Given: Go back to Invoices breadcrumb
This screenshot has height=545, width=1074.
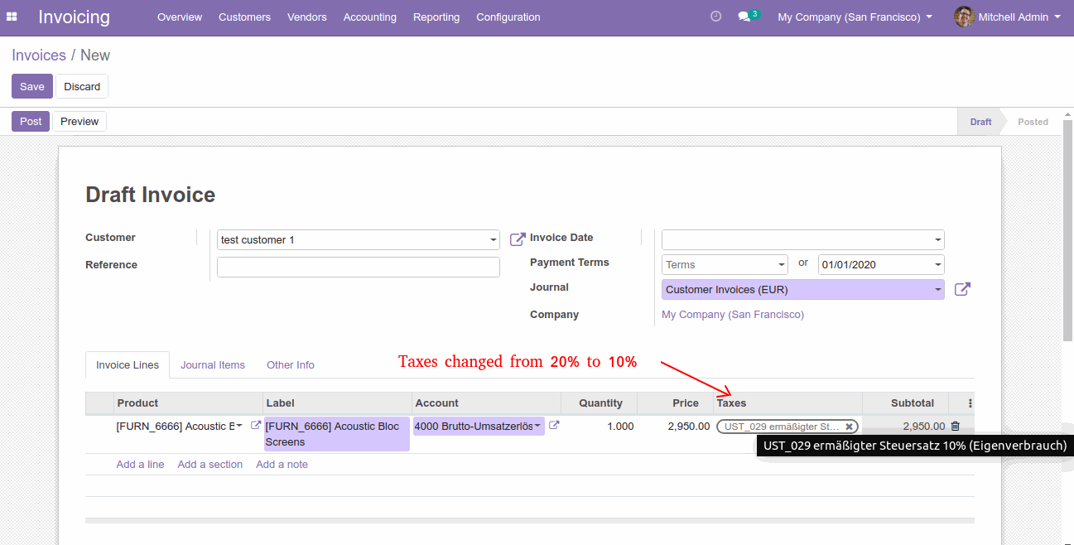Looking at the screenshot, I should point(39,55).
